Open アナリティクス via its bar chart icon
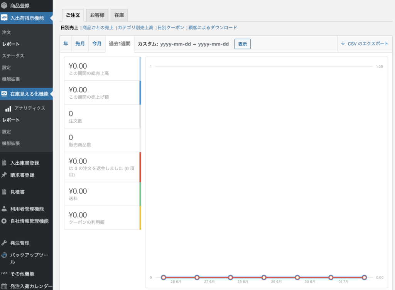The width and height of the screenshot is (395, 290). point(8,108)
